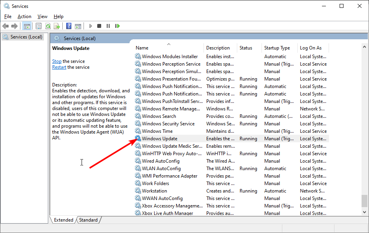The width and height of the screenshot is (369, 233).
Task: Open the File menu
Action: coord(8,17)
